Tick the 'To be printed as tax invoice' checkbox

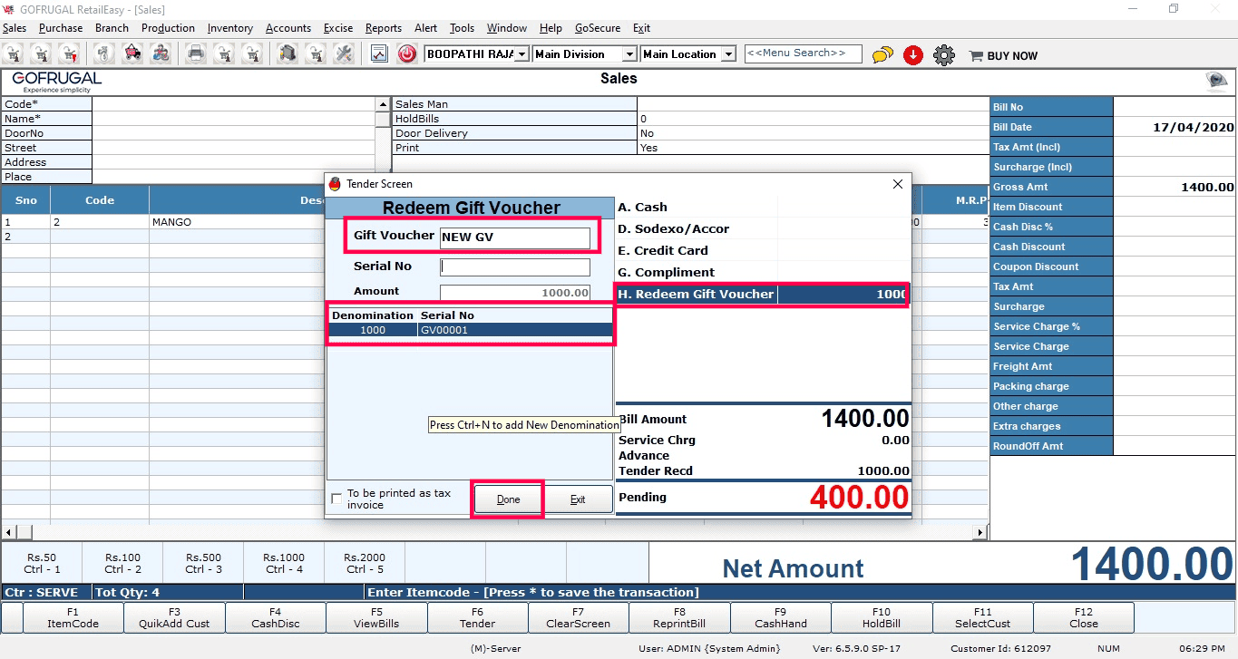[336, 499]
